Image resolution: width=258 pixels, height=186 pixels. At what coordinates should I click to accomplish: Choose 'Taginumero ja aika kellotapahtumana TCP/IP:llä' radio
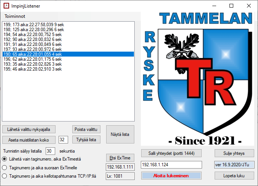(5, 176)
